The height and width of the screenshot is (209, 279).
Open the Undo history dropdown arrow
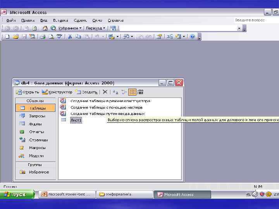(103, 37)
